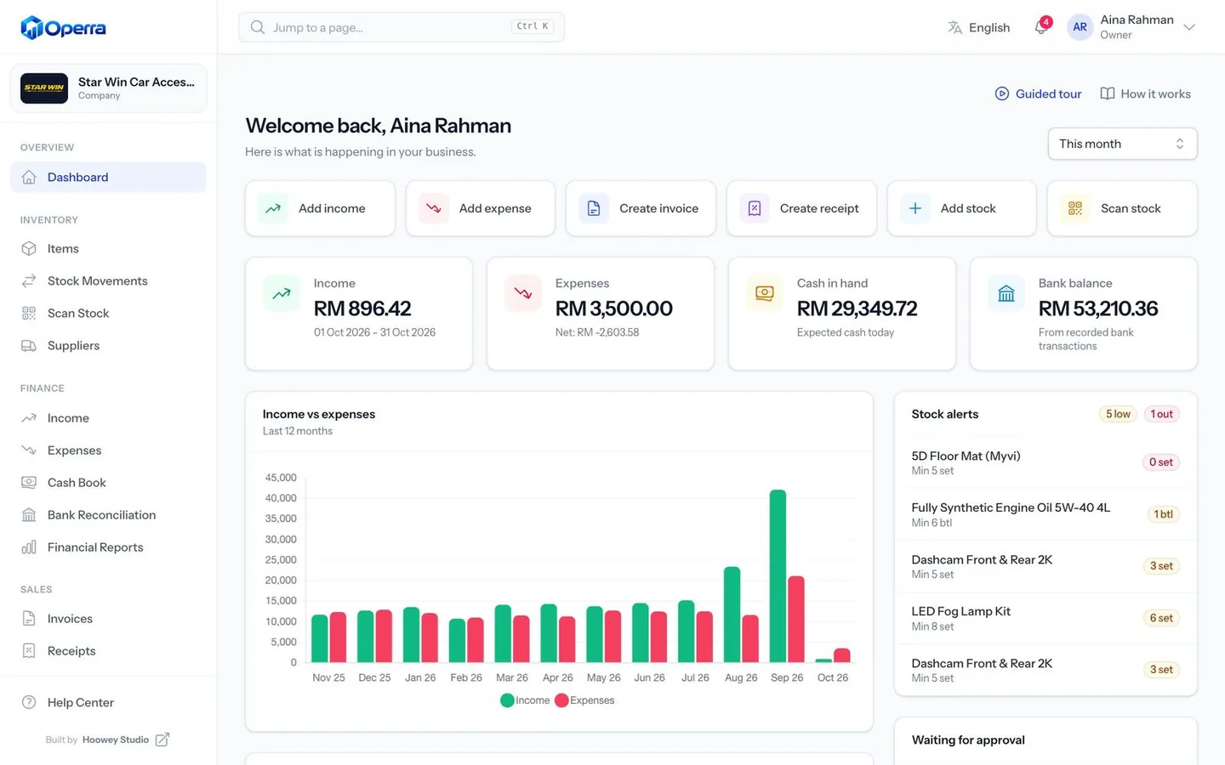
Task: Navigate to Stock Movements
Action: 108,281
